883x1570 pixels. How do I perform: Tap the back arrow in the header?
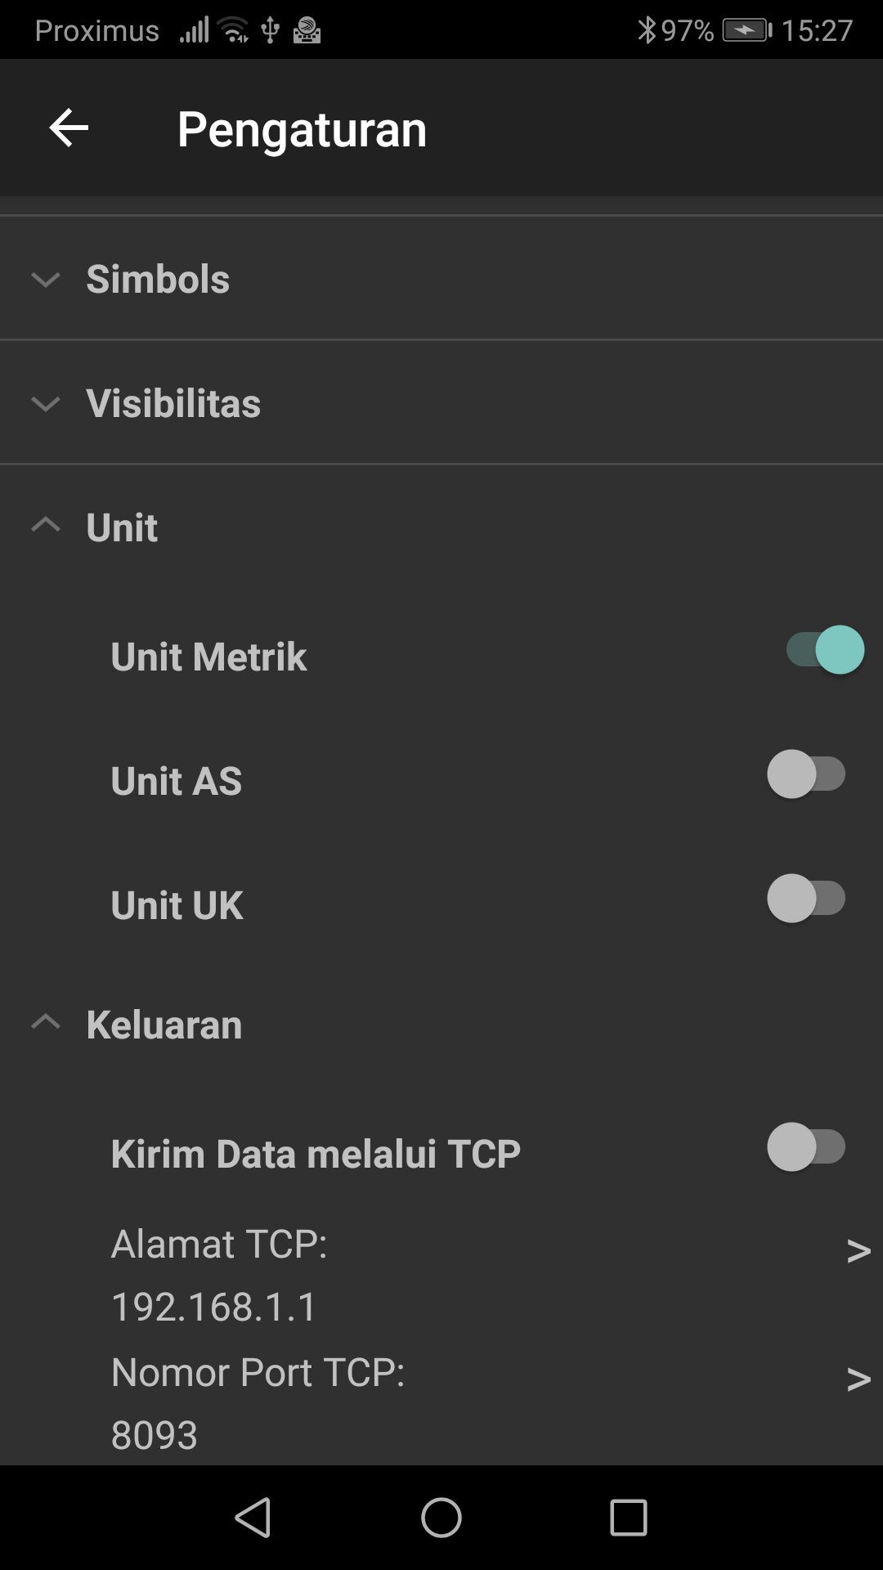(x=69, y=128)
